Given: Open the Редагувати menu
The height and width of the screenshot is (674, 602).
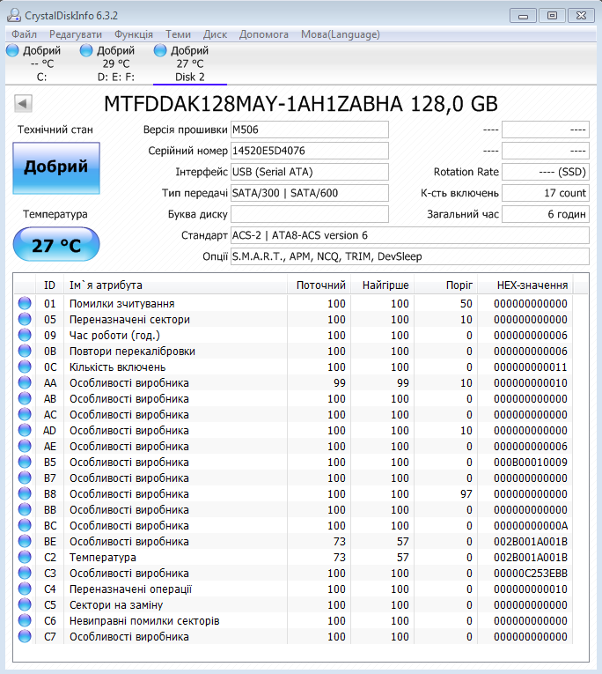Looking at the screenshot, I should tap(76, 34).
